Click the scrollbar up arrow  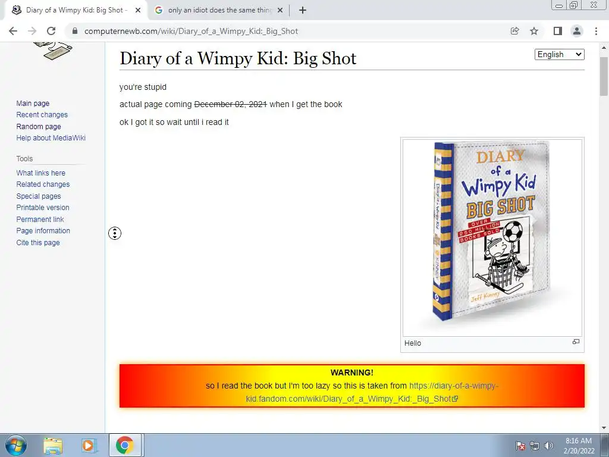[x=604, y=48]
